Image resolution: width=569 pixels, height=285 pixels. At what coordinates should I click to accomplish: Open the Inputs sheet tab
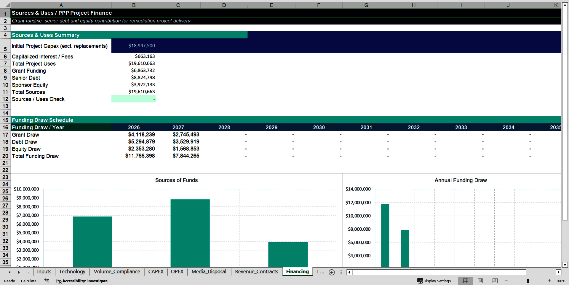point(44,272)
